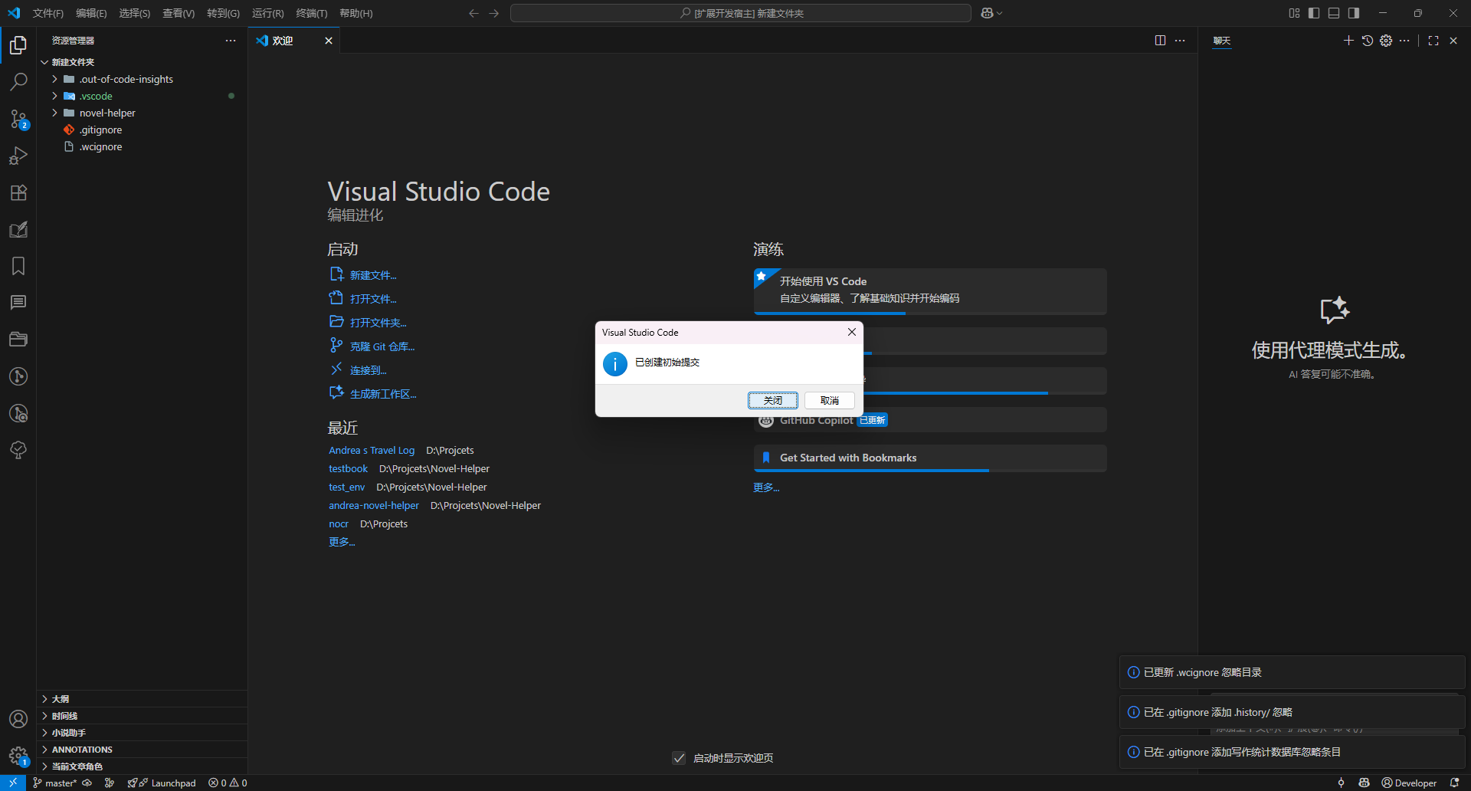This screenshot has height=791, width=1471.
Task: Start a new chat with plus icon
Action: click(x=1348, y=41)
